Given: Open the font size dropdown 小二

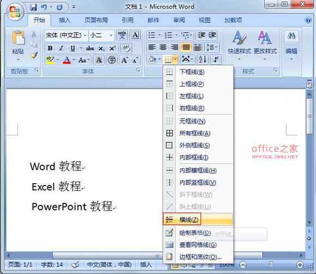Looking at the screenshot, I should tap(111, 35).
